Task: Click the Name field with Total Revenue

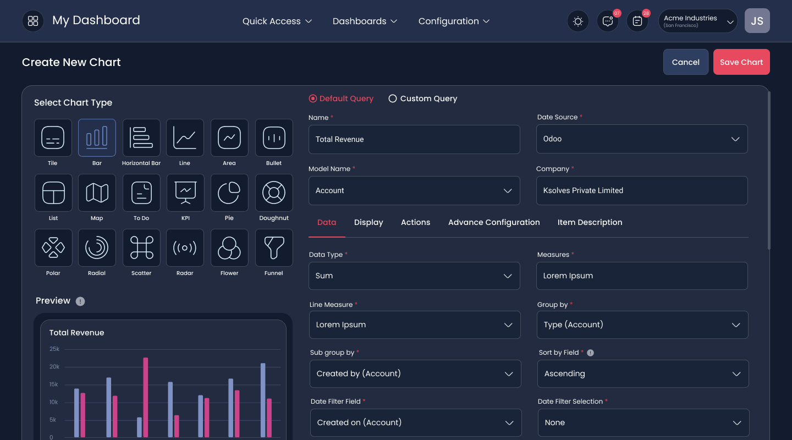Action: tap(414, 139)
